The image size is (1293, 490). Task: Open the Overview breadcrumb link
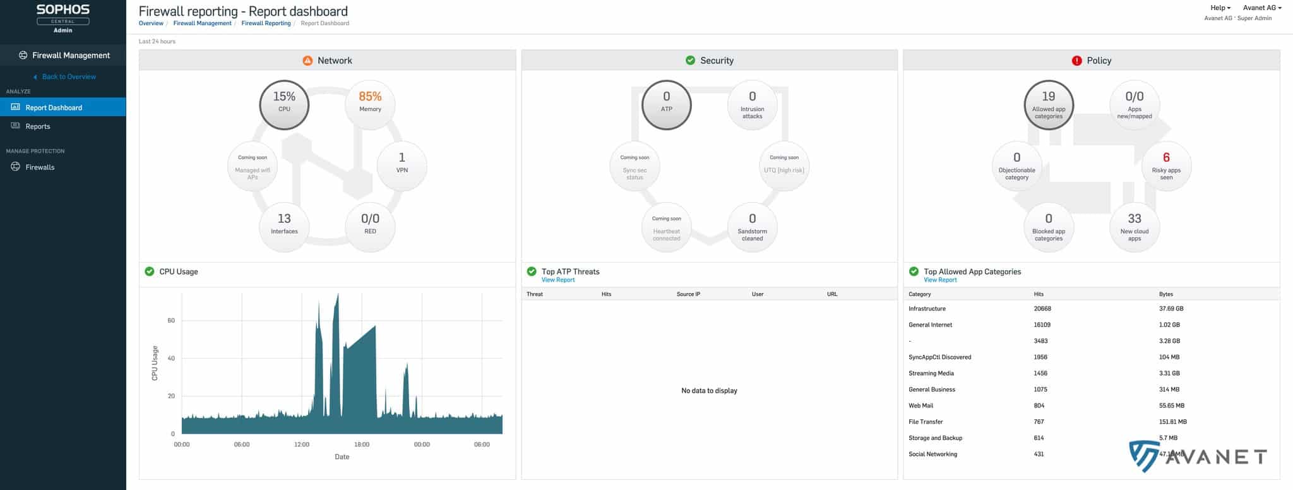click(x=151, y=23)
